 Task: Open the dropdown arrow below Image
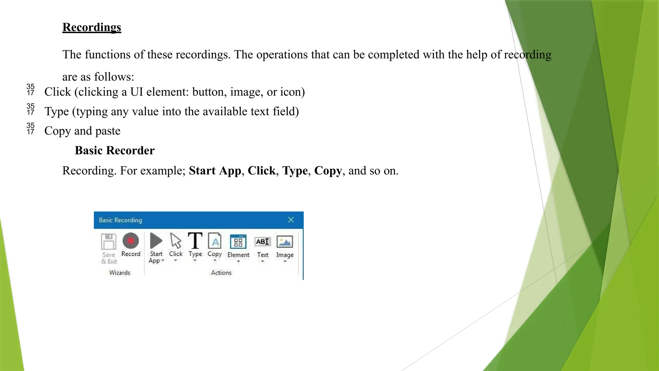(285, 262)
